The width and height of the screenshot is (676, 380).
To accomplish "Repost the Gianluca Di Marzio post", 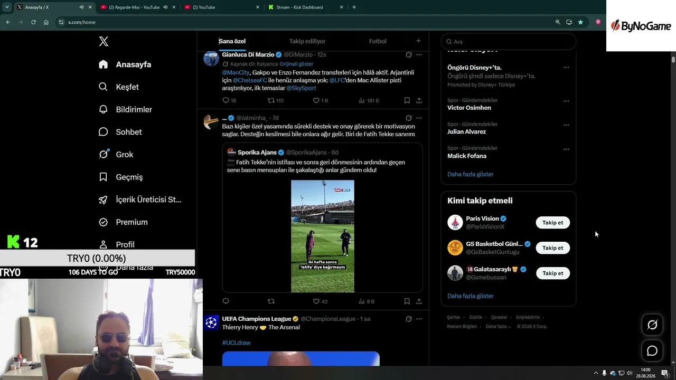I will point(271,100).
